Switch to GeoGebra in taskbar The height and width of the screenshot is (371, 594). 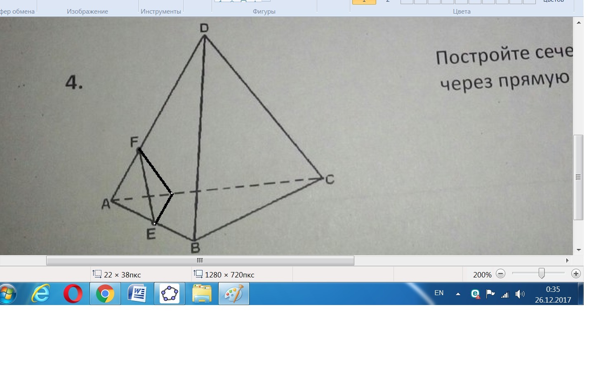pyautogui.click(x=170, y=294)
